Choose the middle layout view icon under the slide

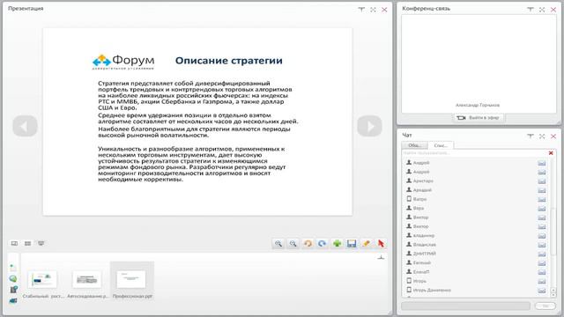(27, 243)
